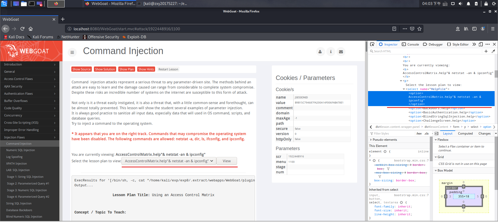The image size is (498, 222).
Task: Switch to the Console tab
Action: coord(410,44)
